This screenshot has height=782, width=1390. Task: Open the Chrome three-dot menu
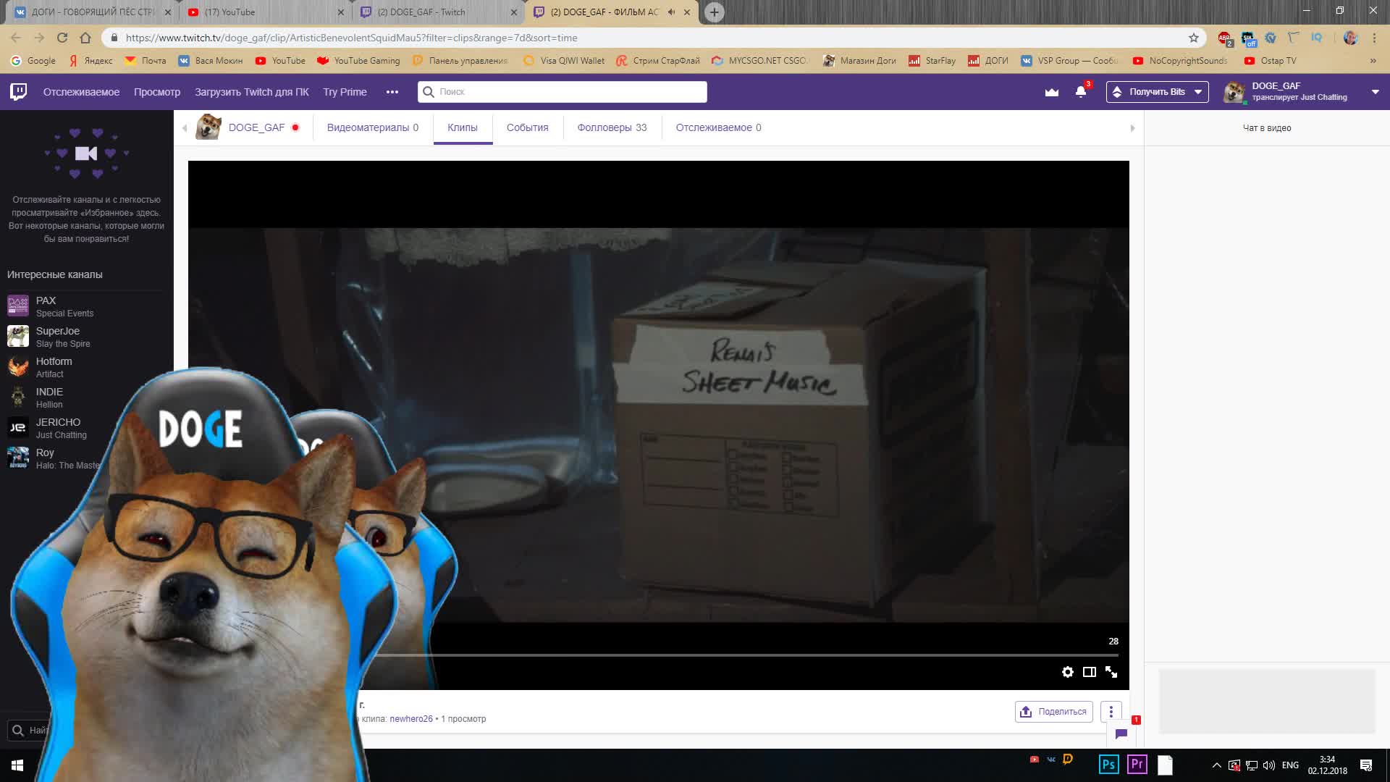(1374, 38)
